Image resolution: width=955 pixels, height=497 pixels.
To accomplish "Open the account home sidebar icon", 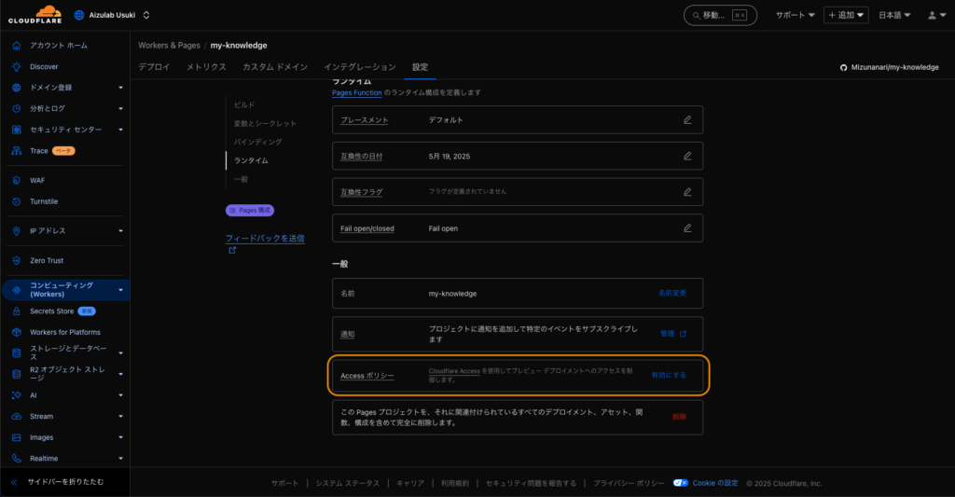I will 17,46.
